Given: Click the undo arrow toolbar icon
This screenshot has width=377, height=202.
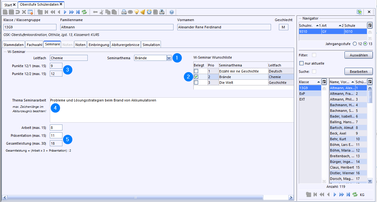Looking at the screenshot, I should coord(18,12).
